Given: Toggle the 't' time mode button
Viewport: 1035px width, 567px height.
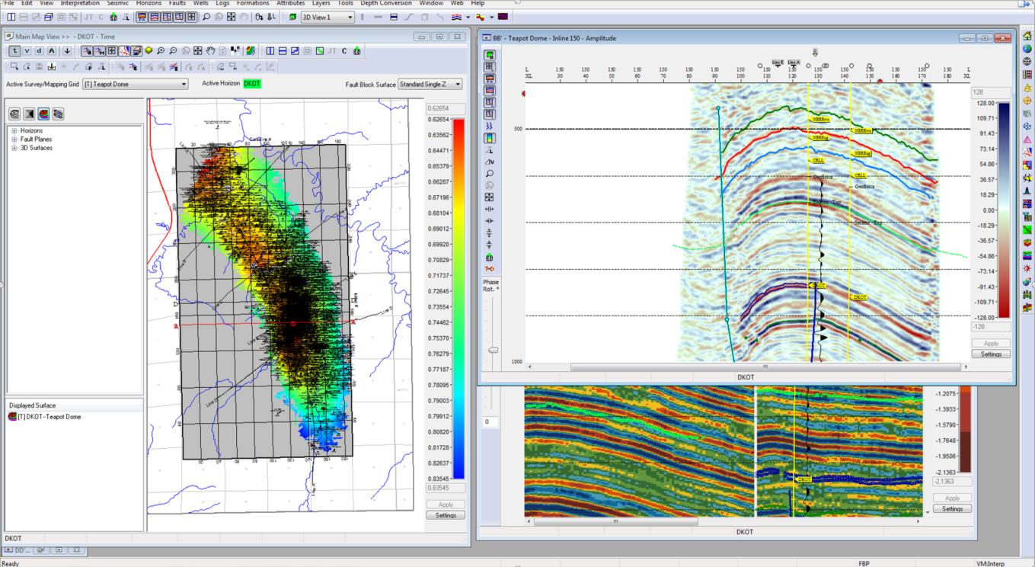Looking at the screenshot, I should click(14, 51).
